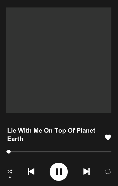This screenshot has width=118, height=186.
Task: Click the dot indicator below shuffle
Action: (x=10, y=177)
